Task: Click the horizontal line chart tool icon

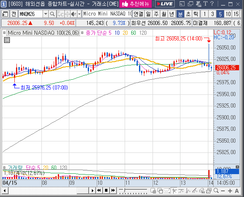Action: click(181, 190)
